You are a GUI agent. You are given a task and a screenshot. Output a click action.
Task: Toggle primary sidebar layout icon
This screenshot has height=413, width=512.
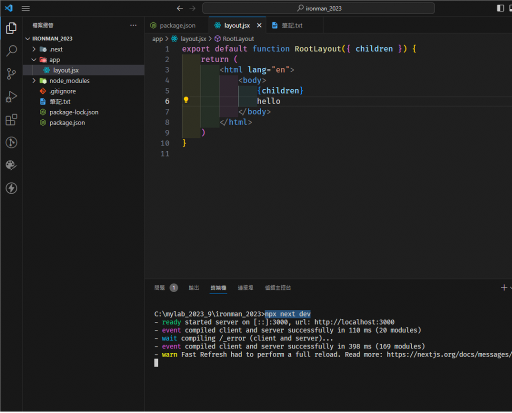tap(500, 8)
